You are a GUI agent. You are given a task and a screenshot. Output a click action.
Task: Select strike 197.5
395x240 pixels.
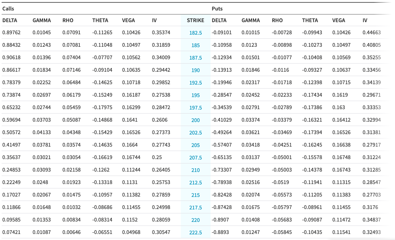pos(196,108)
